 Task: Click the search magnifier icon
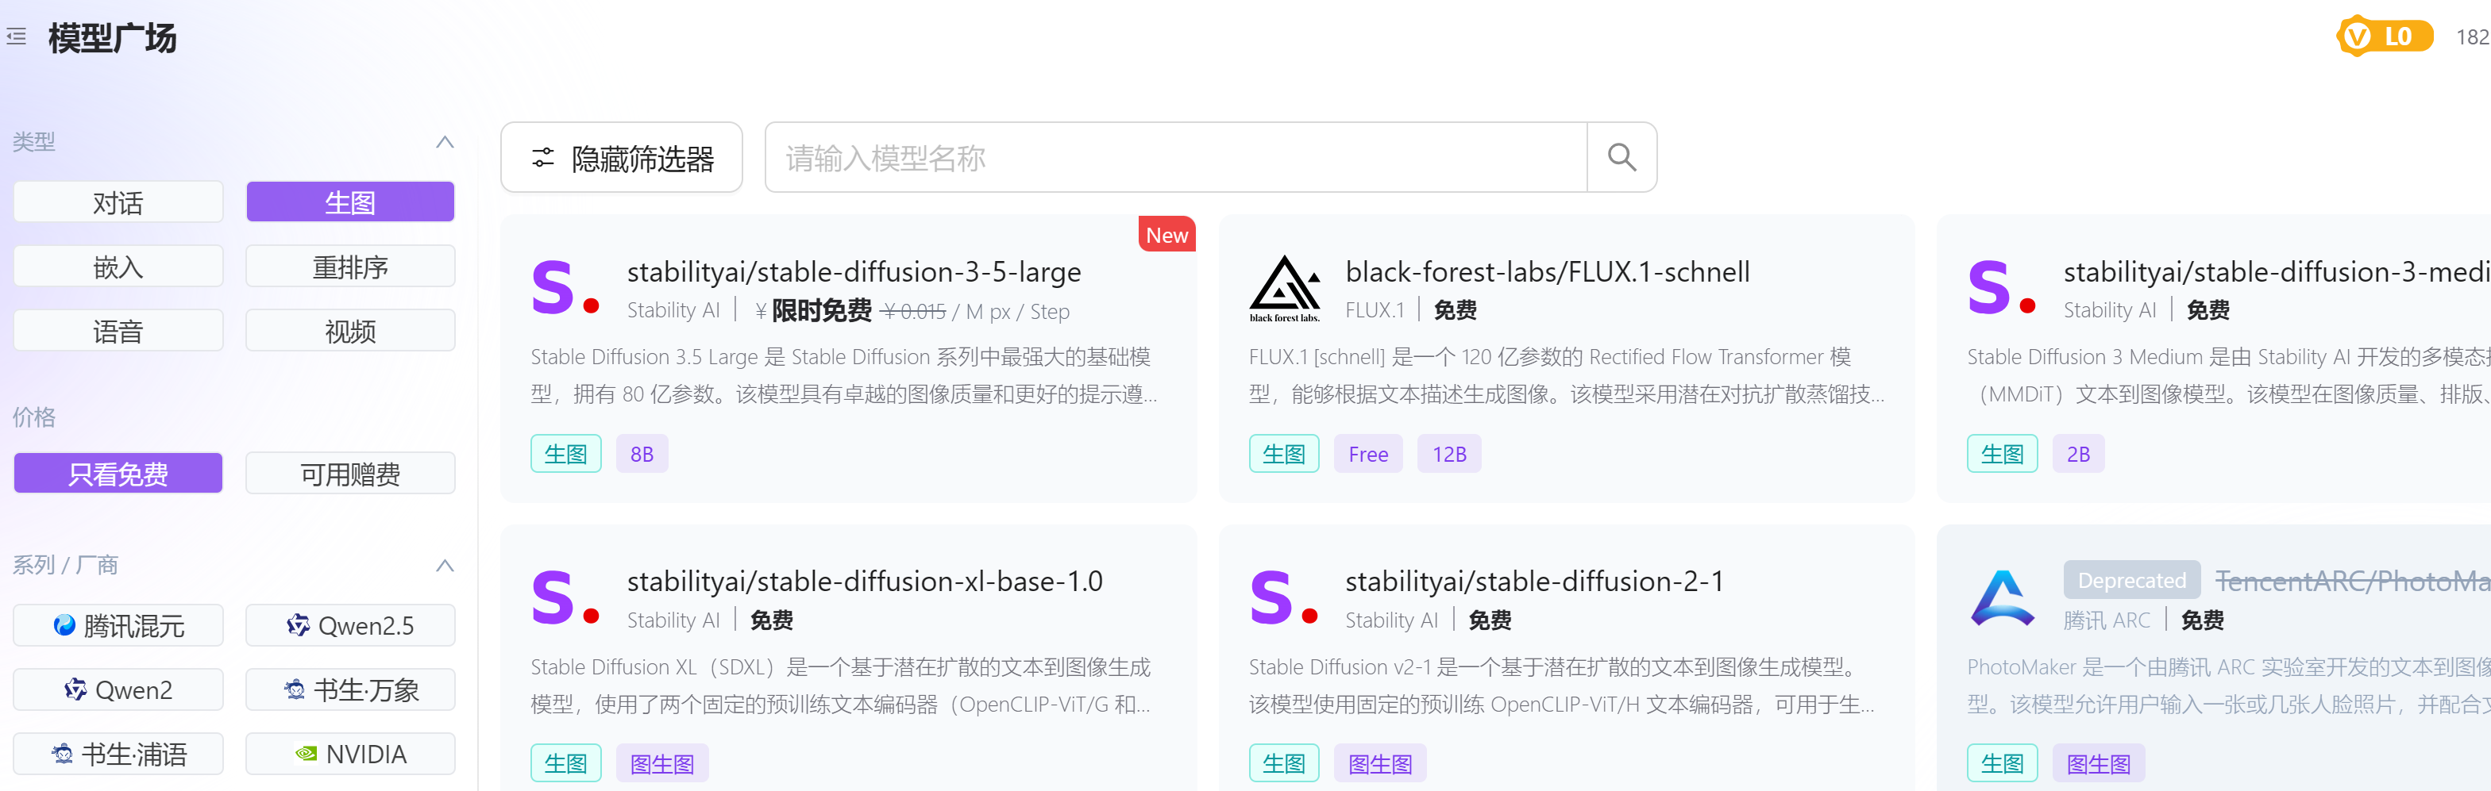pos(1621,157)
